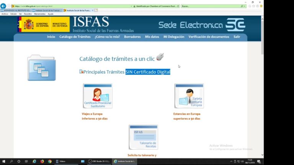Click the search magnifier icon in Buscar box
The image size is (294, 165).
pyautogui.click(x=242, y=6)
